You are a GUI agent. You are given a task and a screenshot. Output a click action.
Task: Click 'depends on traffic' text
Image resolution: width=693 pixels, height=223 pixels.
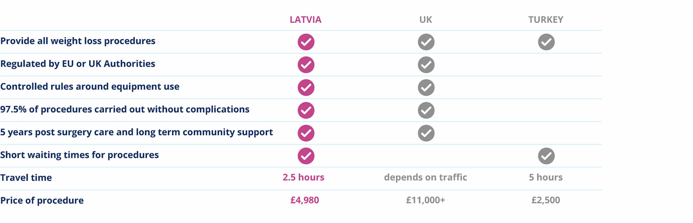tap(425, 177)
